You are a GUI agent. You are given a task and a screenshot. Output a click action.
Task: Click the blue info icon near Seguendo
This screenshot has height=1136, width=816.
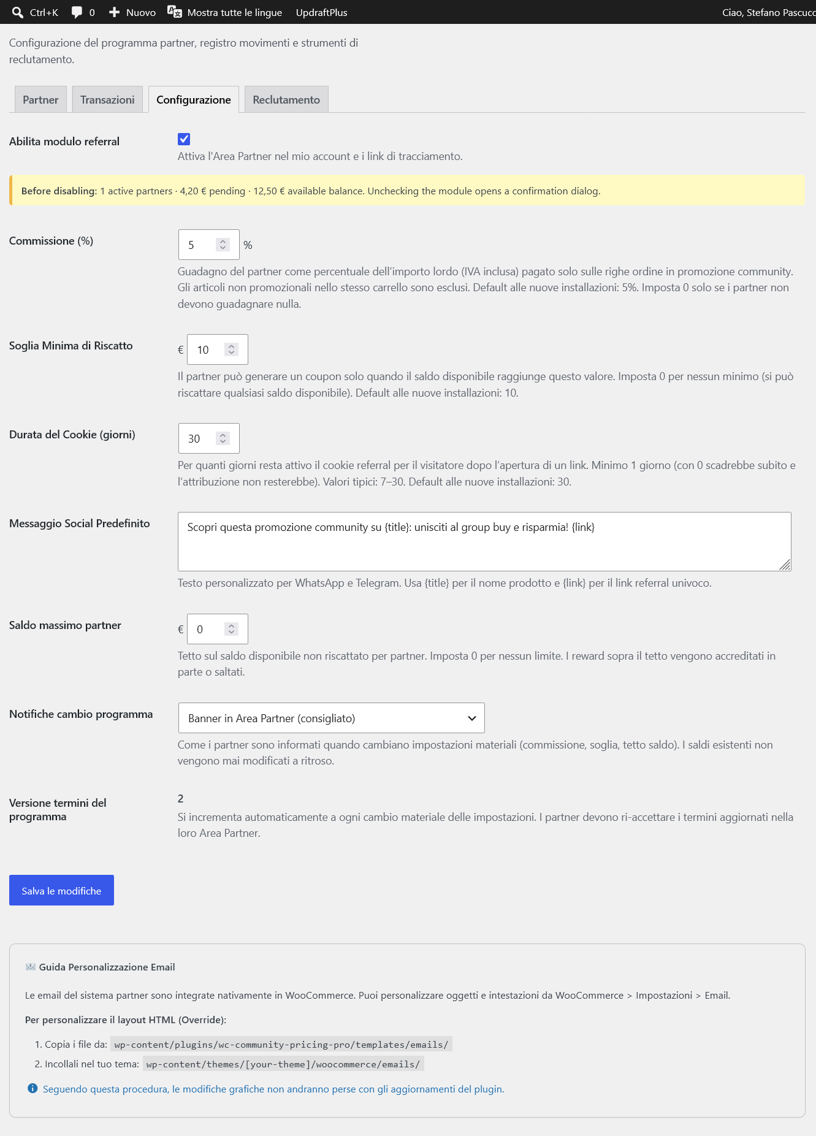pos(32,1088)
